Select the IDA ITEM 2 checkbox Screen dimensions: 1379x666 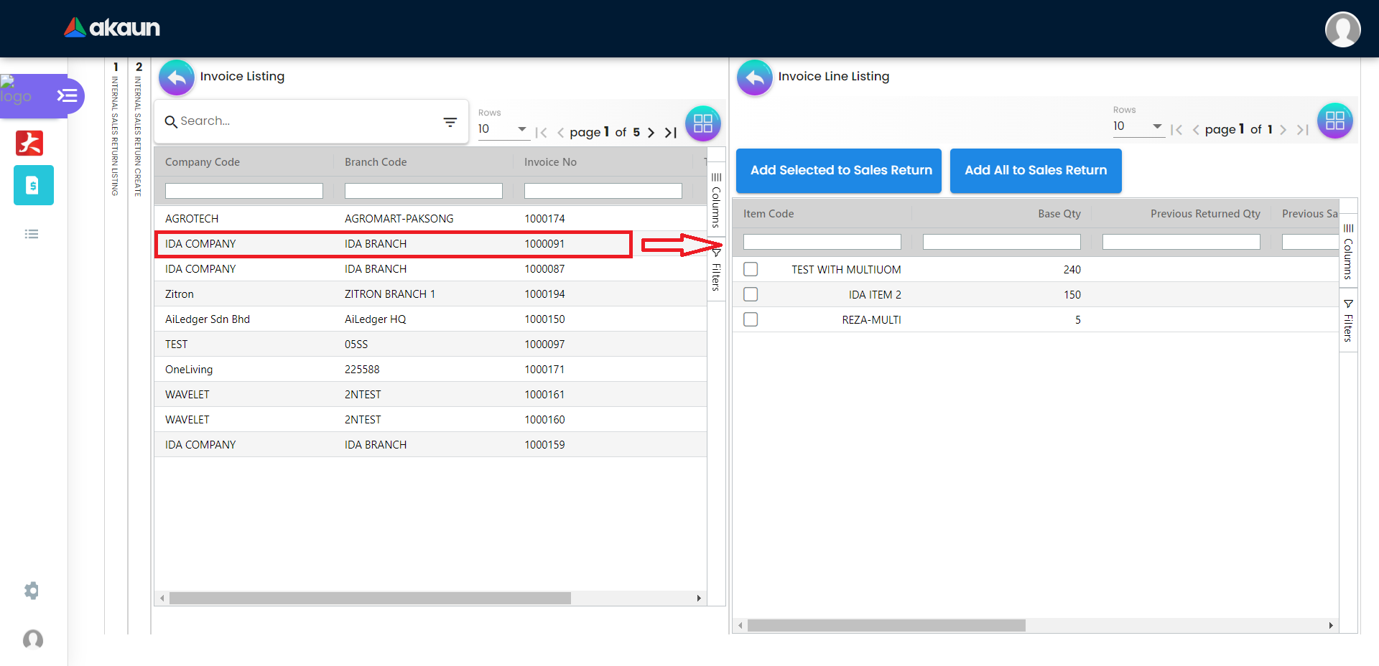pos(751,294)
